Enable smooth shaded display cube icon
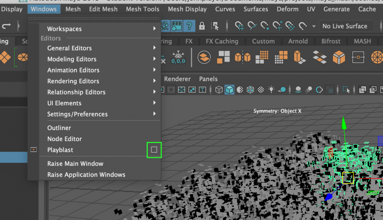This screenshot has height=220, width=383. coord(229,90)
